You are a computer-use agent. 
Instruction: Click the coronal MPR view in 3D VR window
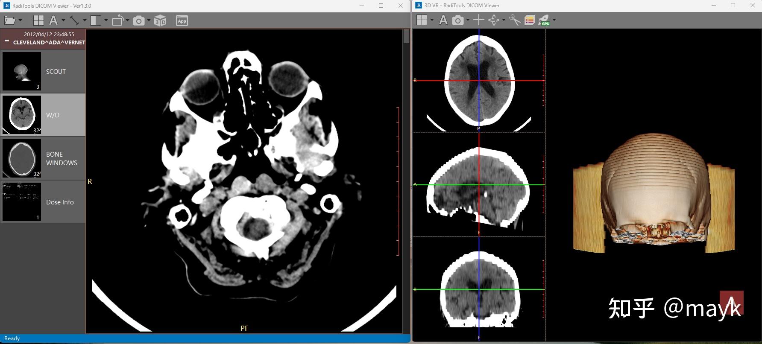coord(479,289)
